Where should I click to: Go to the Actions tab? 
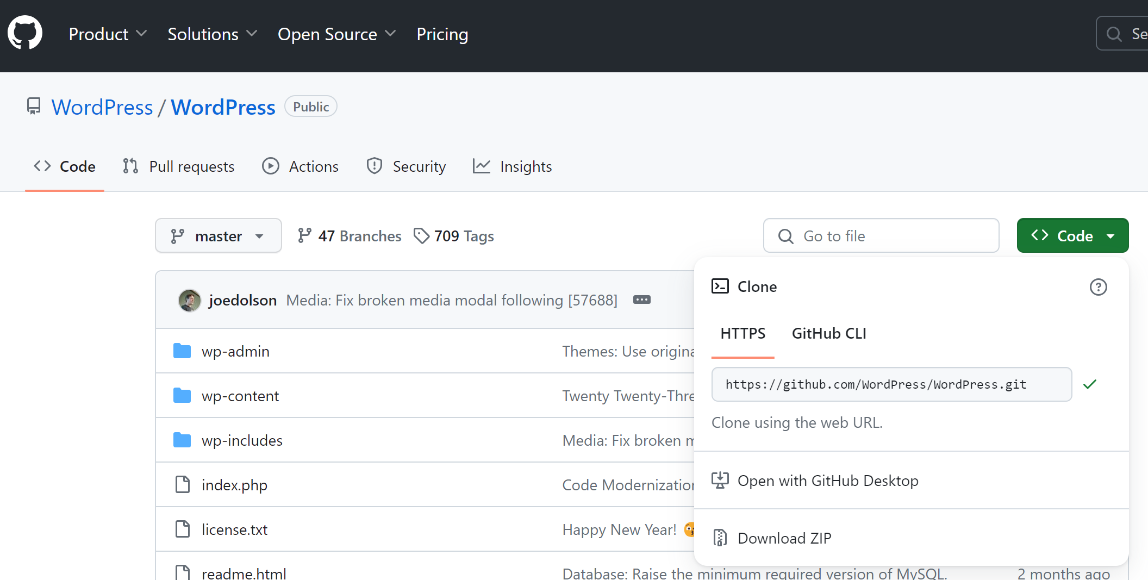pos(301,166)
